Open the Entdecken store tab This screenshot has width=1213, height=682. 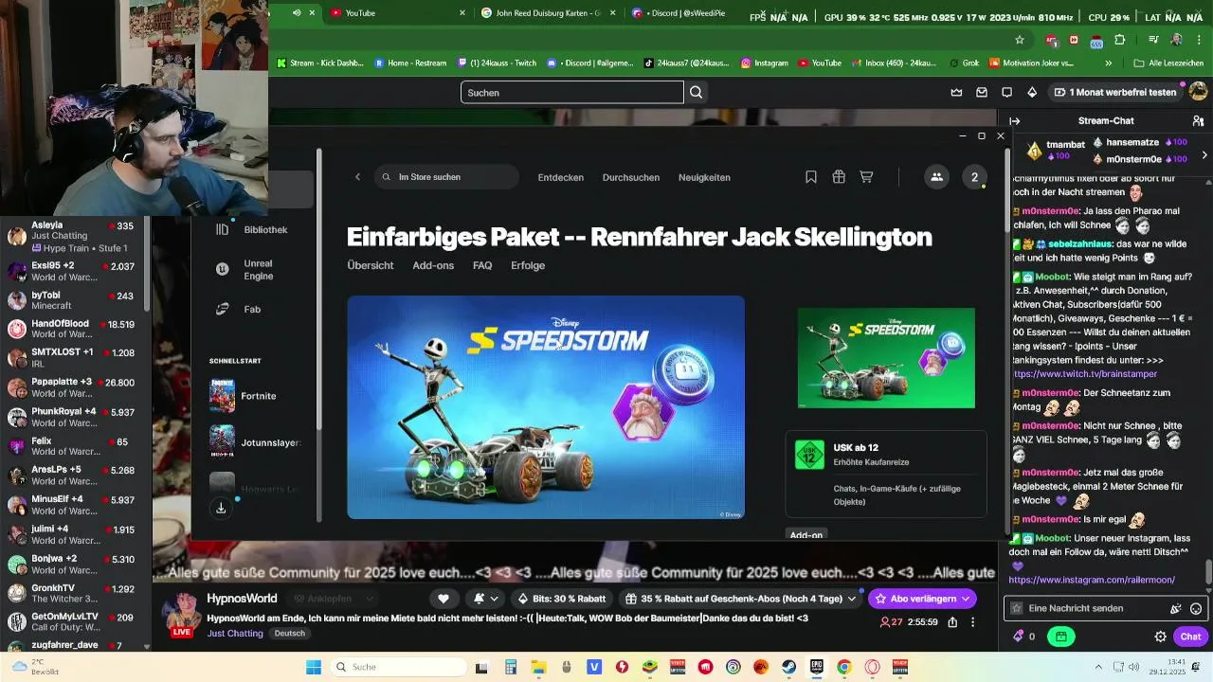[x=561, y=177]
